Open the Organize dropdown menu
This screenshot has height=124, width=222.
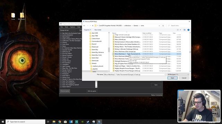[87, 30]
